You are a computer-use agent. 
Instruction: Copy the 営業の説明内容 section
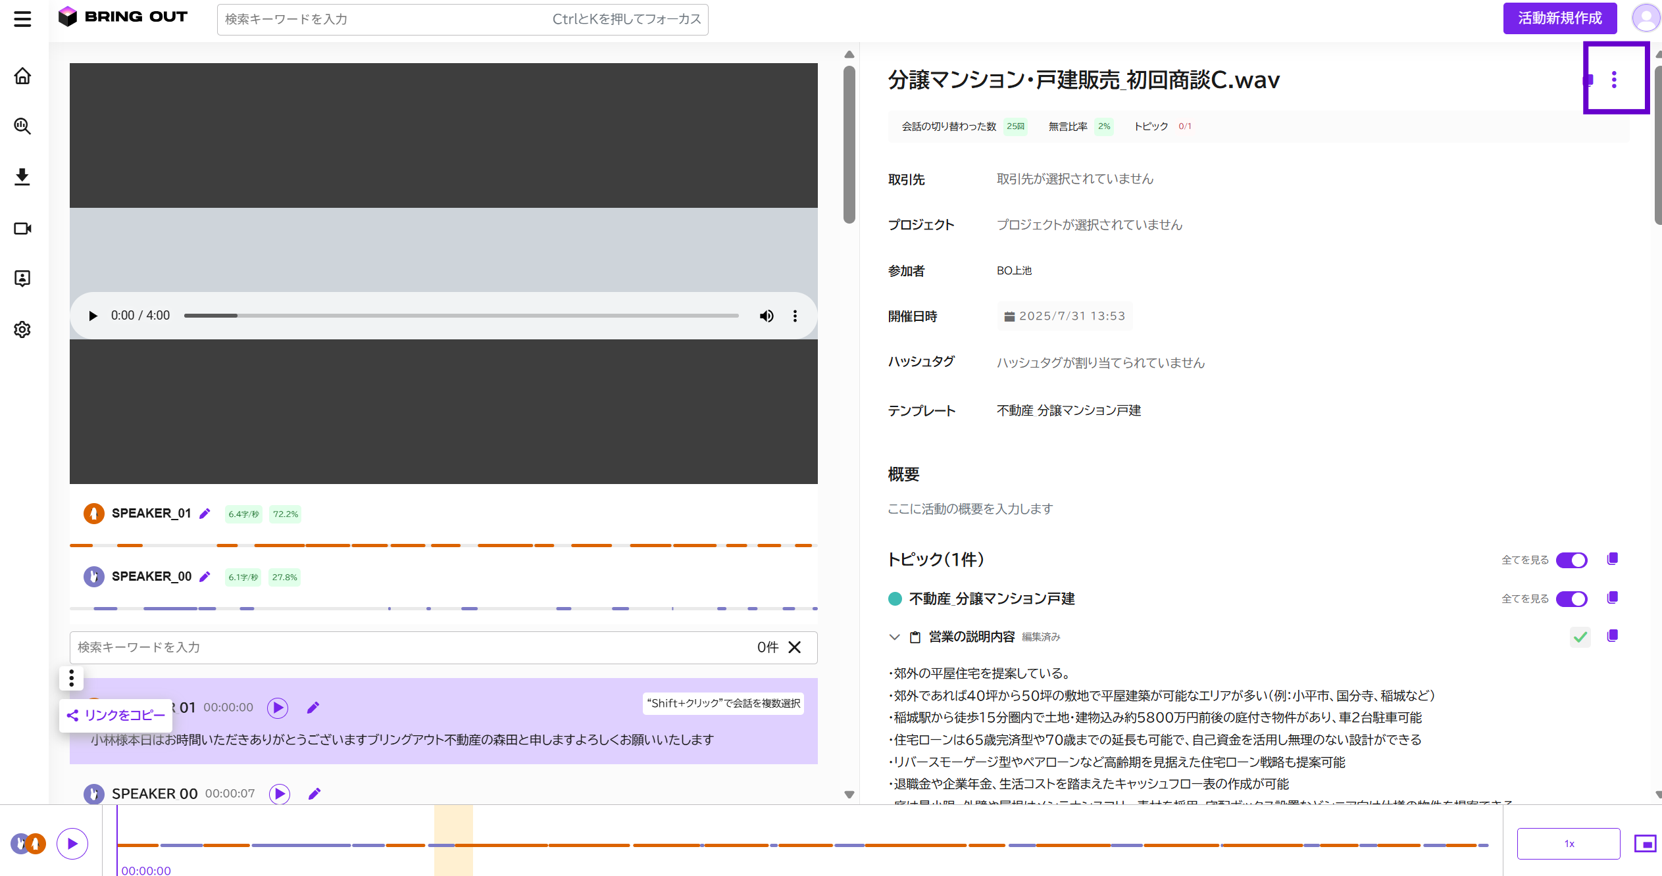pyautogui.click(x=1613, y=636)
